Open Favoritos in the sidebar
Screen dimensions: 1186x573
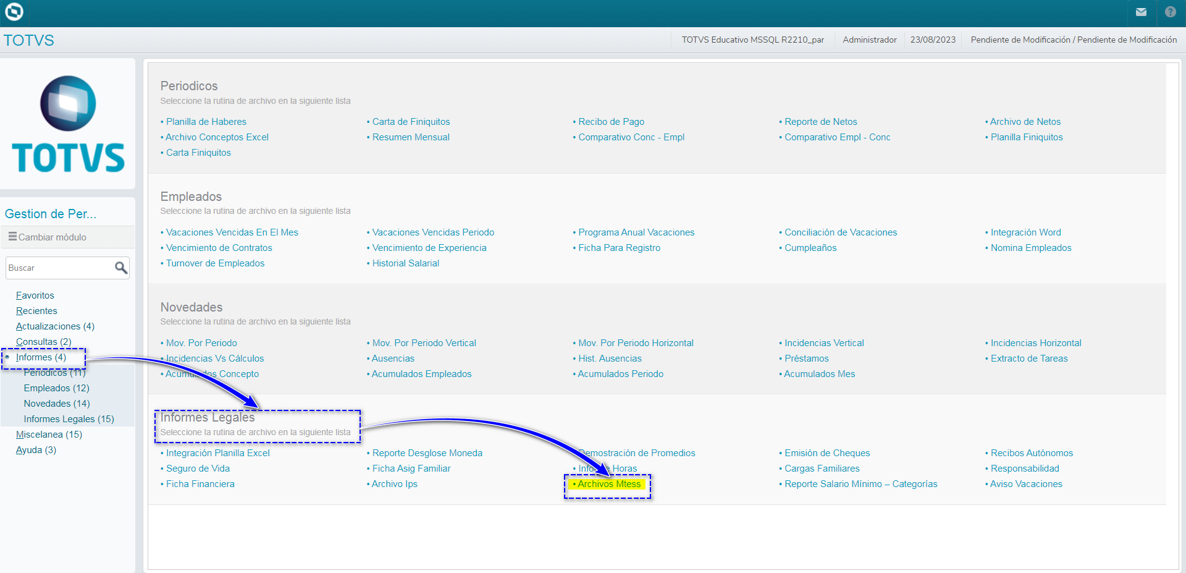[x=35, y=295]
